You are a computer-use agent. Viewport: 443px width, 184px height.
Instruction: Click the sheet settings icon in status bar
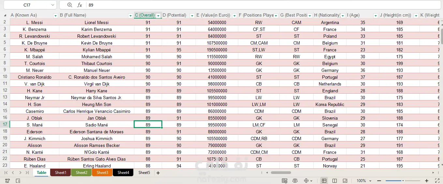285,181
